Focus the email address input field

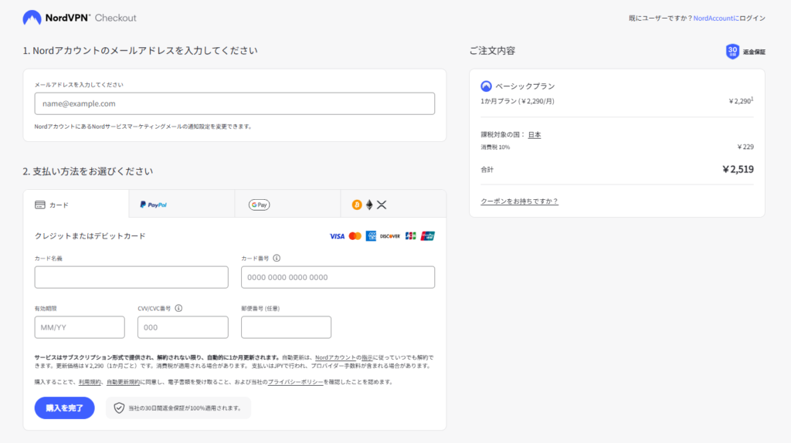[x=235, y=103]
